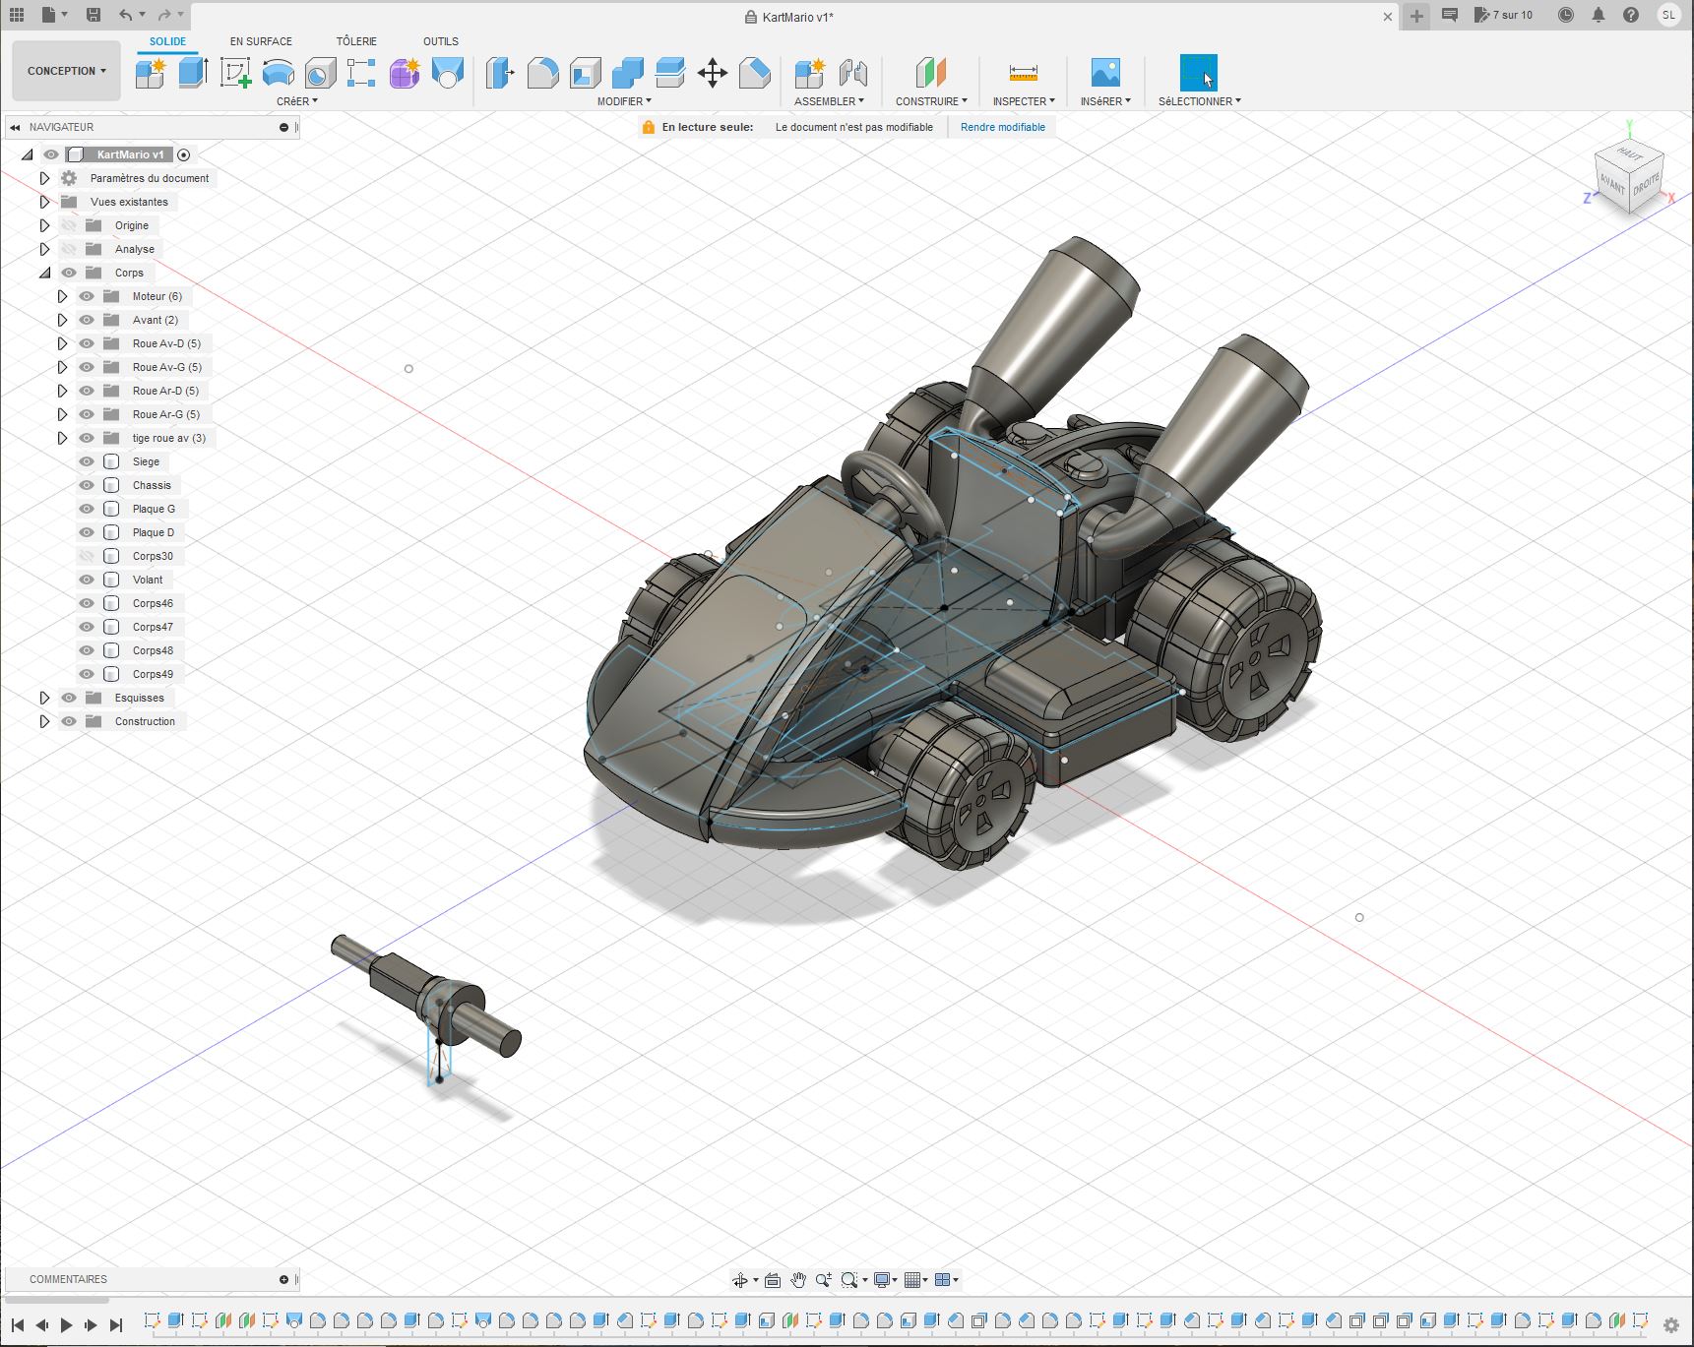Select the Shell tool icon

click(585, 73)
